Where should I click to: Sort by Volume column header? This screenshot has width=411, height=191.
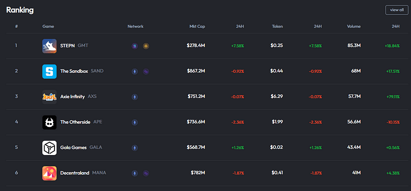pyautogui.click(x=353, y=27)
